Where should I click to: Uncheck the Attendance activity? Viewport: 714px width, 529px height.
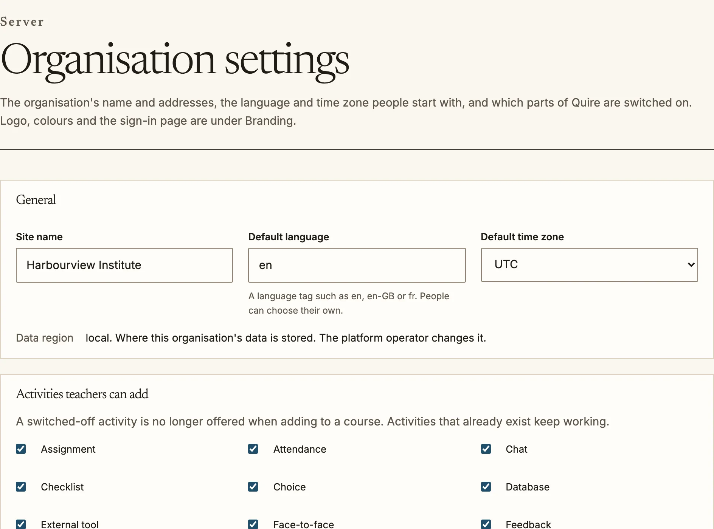click(253, 449)
